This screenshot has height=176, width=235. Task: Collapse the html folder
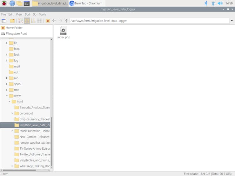click(x=10, y=101)
